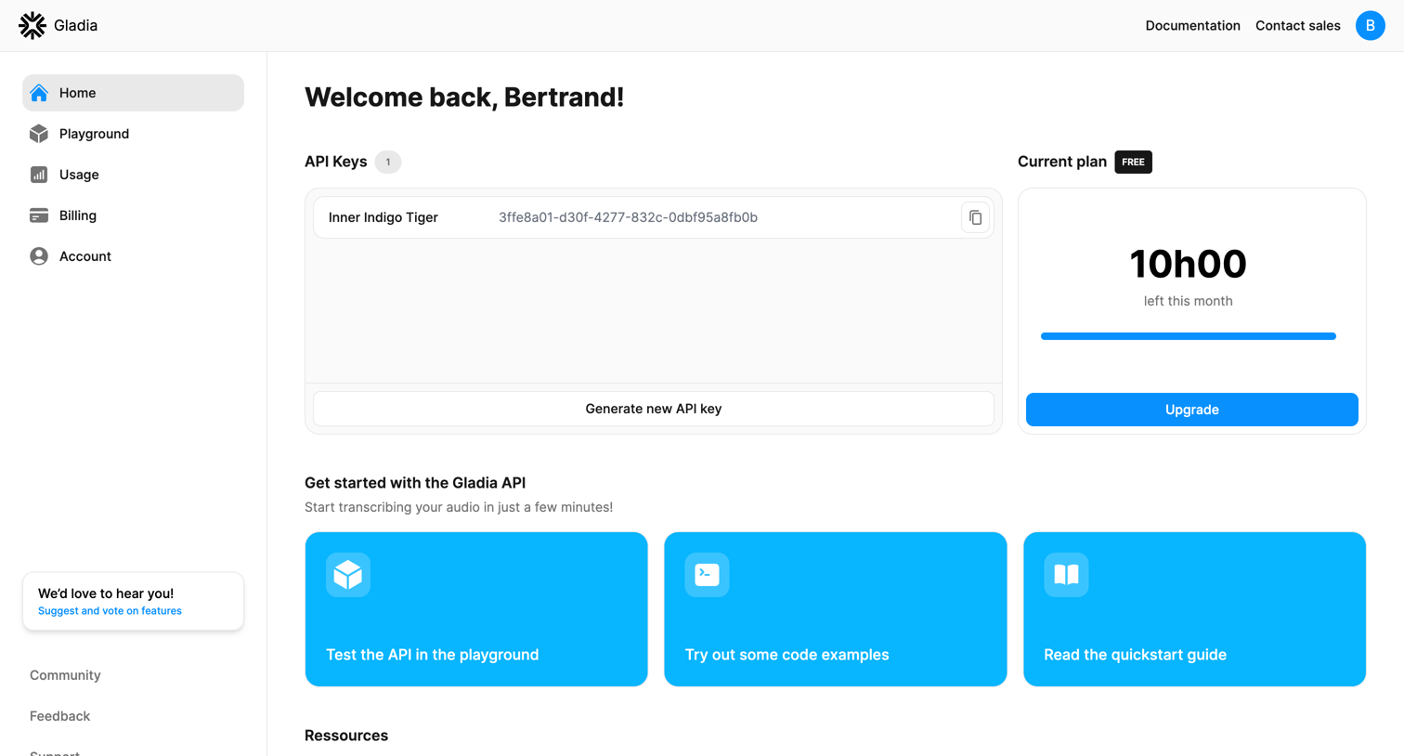The width and height of the screenshot is (1404, 756).
Task: Click the terminal icon on code examples card
Action: 707,575
